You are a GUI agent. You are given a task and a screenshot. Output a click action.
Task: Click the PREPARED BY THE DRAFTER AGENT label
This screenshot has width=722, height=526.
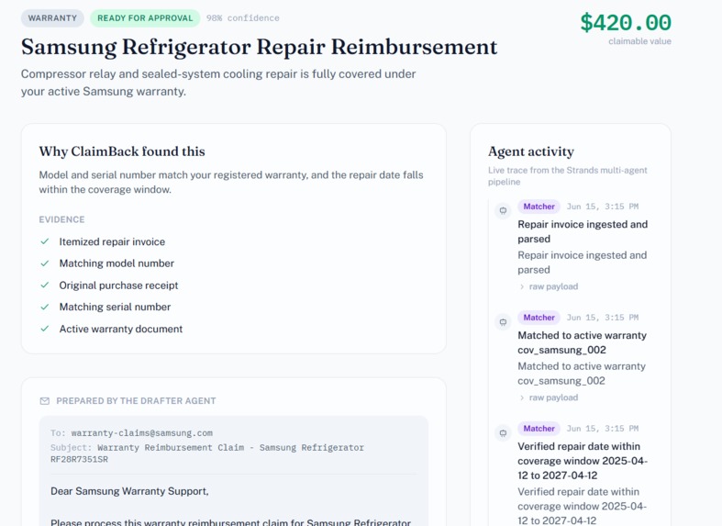136,401
